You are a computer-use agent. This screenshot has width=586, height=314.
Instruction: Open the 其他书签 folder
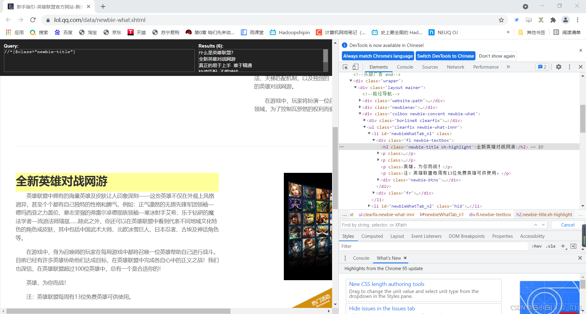click(x=531, y=32)
